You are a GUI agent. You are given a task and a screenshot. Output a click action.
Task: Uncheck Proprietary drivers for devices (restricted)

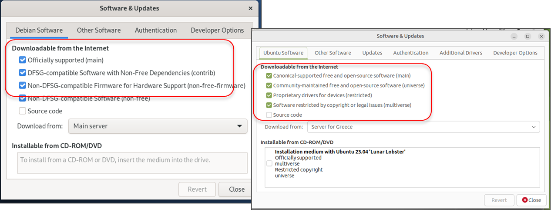click(x=269, y=95)
